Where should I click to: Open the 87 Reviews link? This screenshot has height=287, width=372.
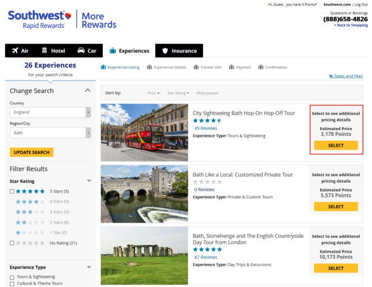[x=205, y=257]
